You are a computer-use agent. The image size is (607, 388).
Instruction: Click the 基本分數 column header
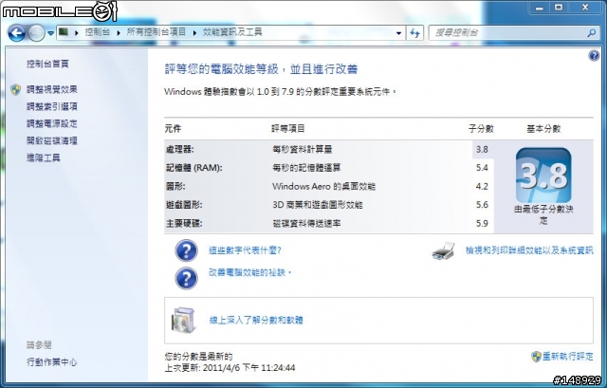point(543,129)
